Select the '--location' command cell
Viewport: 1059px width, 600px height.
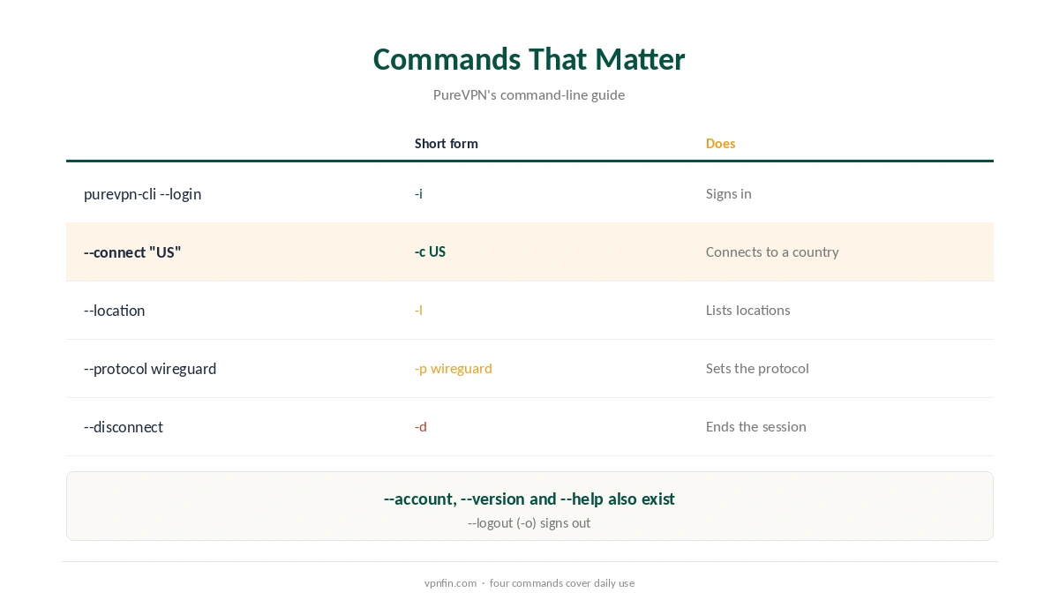tap(114, 311)
